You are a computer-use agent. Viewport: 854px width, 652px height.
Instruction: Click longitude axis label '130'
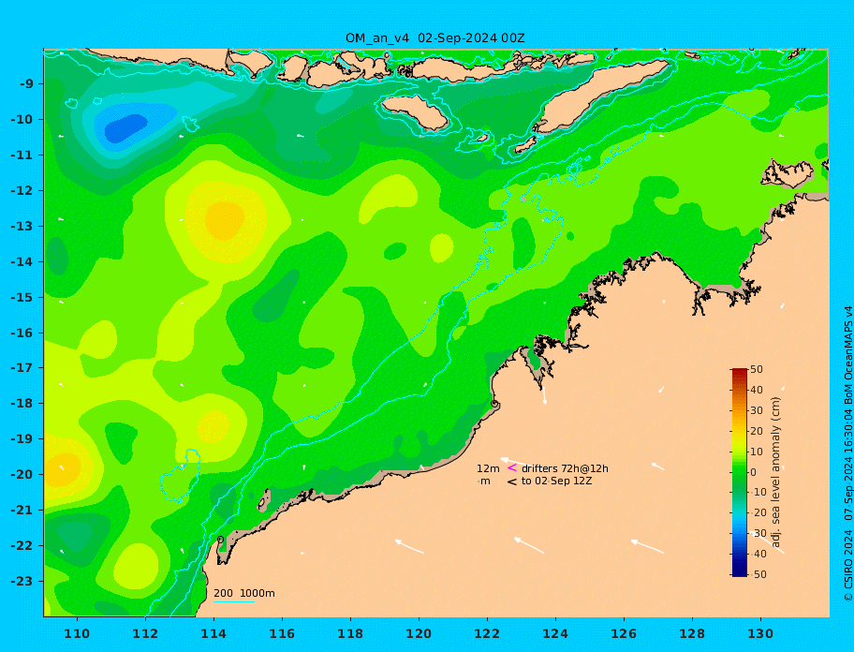[760, 633]
